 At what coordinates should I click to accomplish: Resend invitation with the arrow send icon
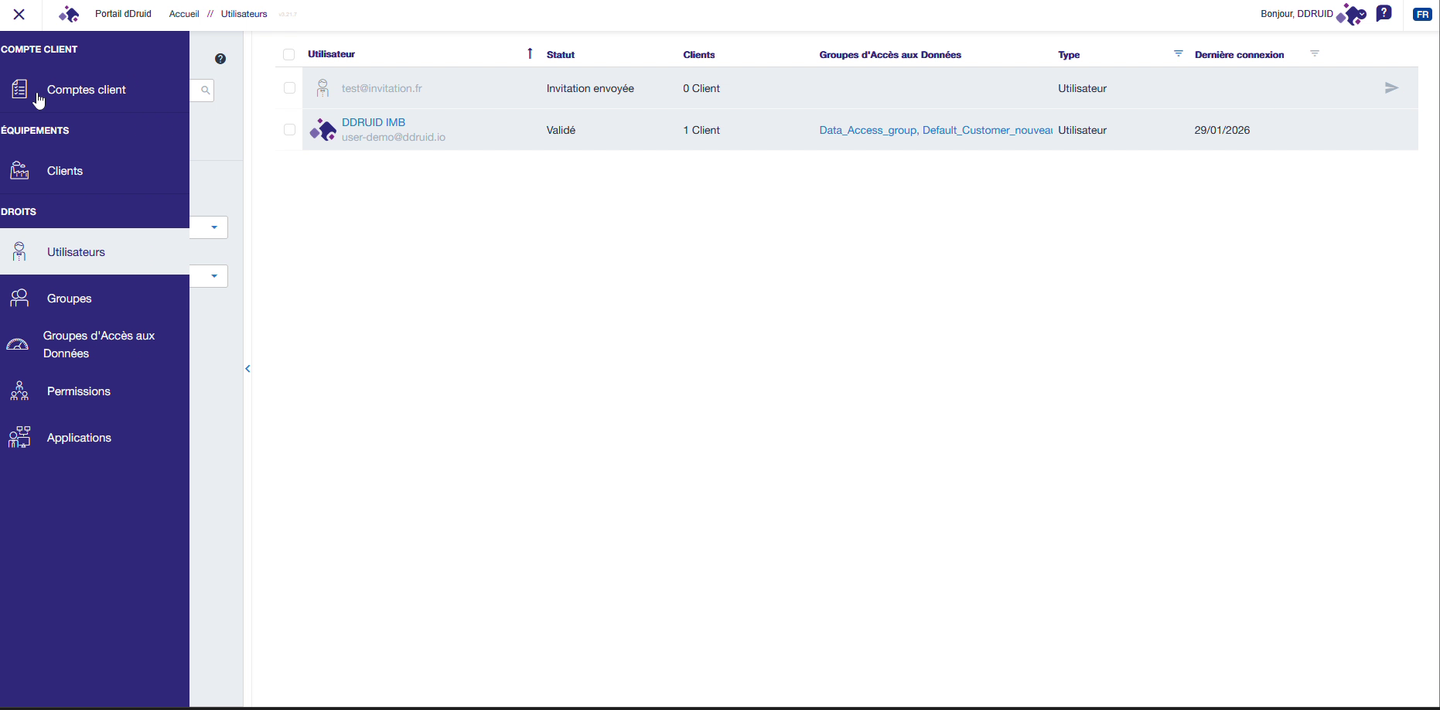1391,88
